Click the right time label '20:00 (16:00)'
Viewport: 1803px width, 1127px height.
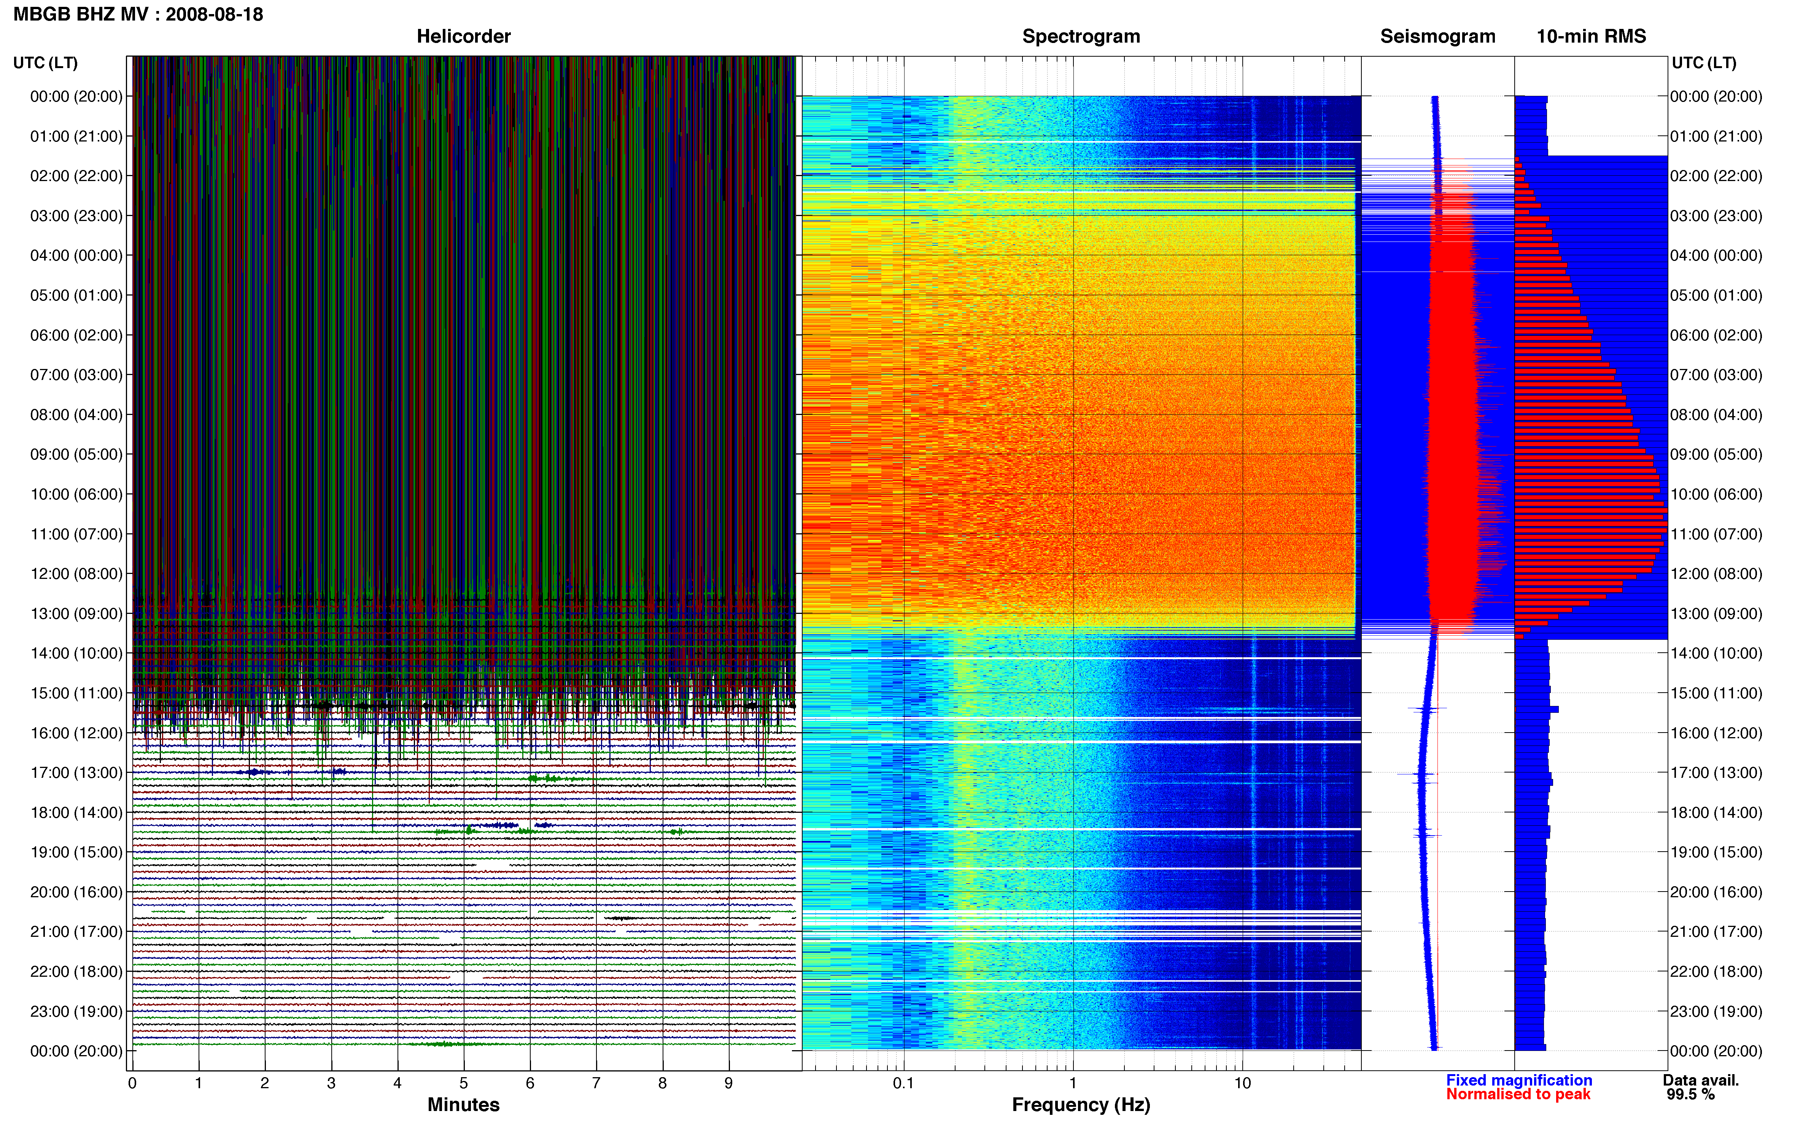coord(1717,892)
